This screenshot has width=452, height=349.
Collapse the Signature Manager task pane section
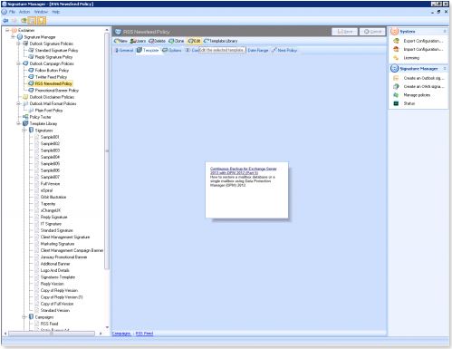445,69
